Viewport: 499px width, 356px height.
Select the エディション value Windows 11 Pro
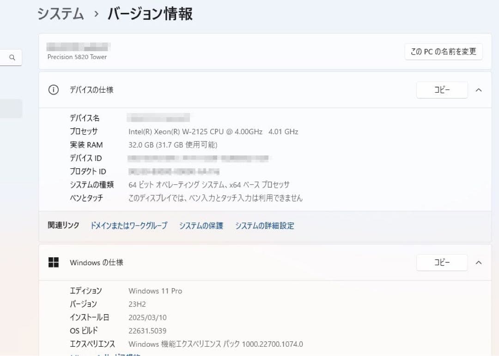pyautogui.click(x=155, y=291)
